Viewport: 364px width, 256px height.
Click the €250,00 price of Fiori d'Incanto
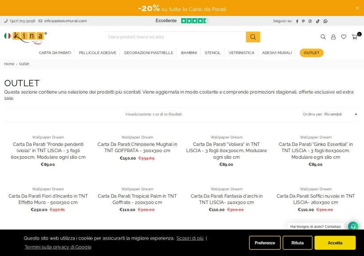click(x=39, y=210)
